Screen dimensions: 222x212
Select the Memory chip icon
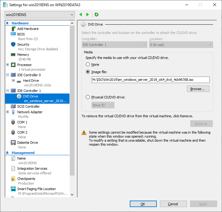tap(13, 55)
